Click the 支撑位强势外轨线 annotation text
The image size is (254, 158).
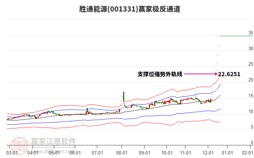(160, 74)
